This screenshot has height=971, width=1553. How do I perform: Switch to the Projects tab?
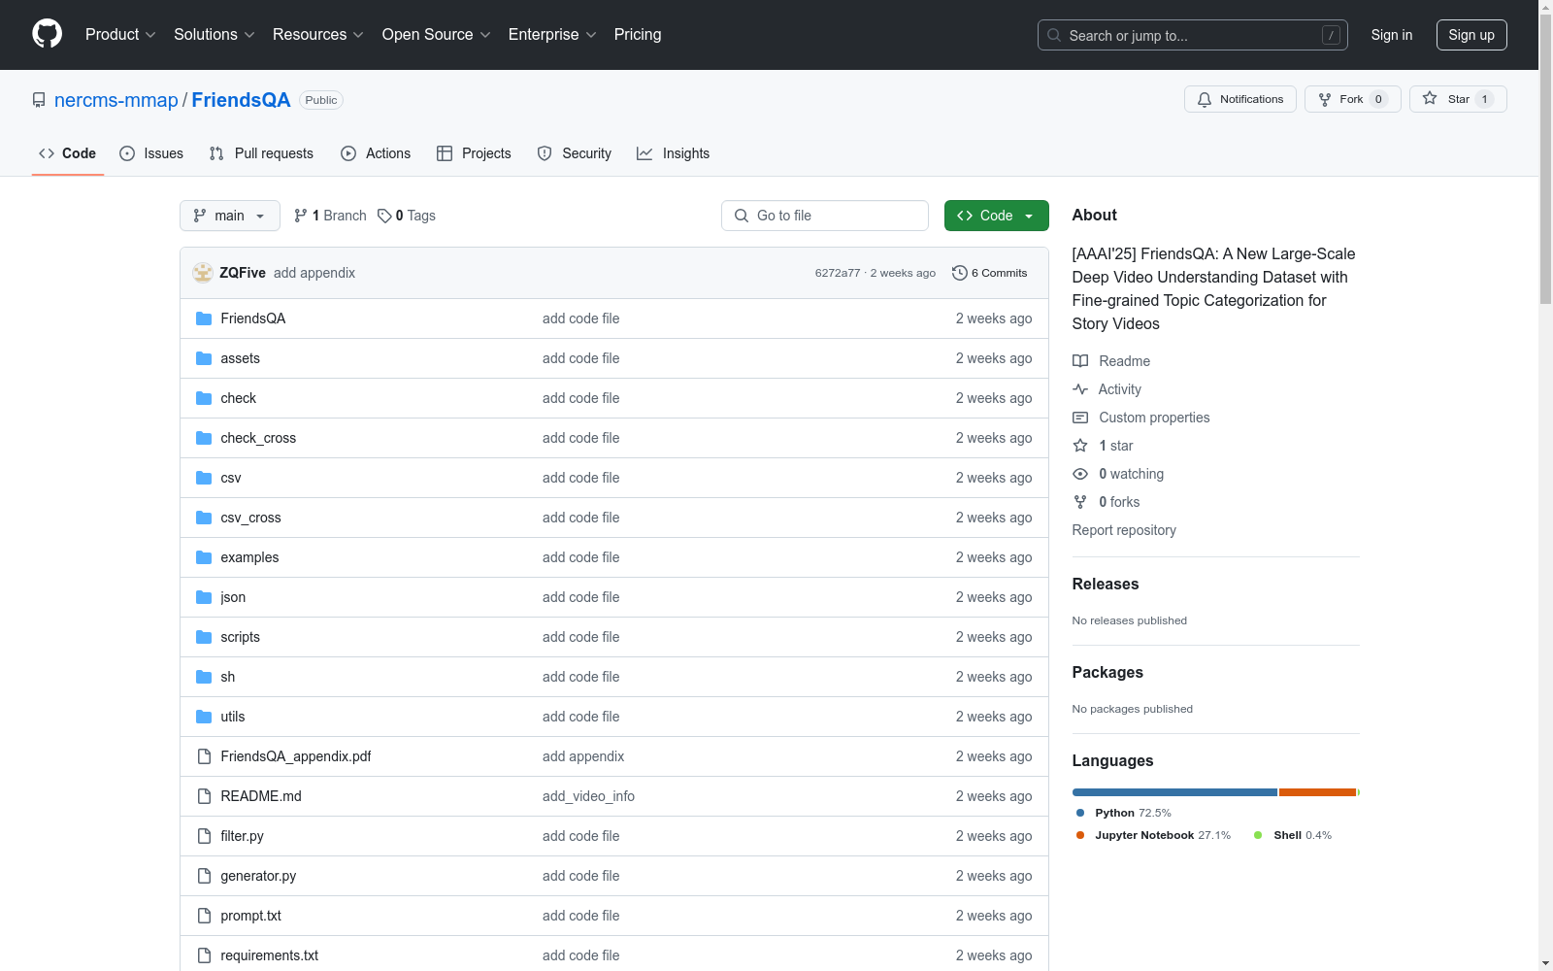coord(474,153)
